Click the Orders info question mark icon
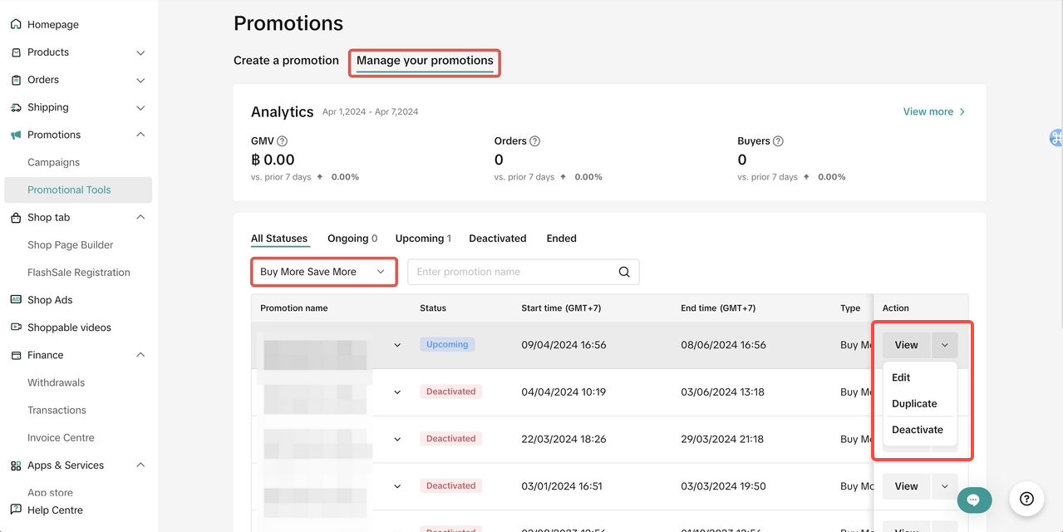 [534, 141]
